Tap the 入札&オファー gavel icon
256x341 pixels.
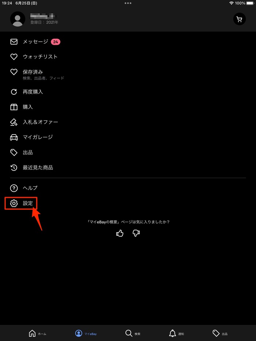pos(14,122)
